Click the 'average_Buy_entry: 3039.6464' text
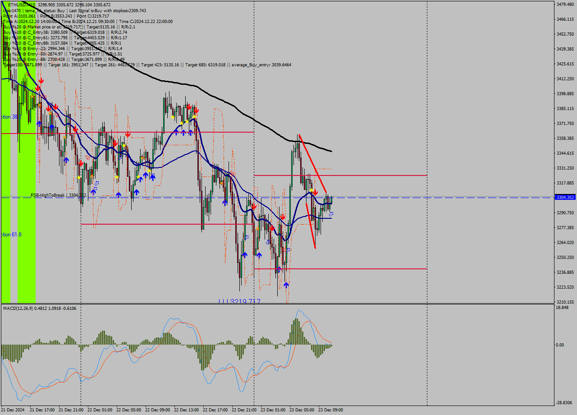The width and height of the screenshot is (577, 415). (261, 65)
